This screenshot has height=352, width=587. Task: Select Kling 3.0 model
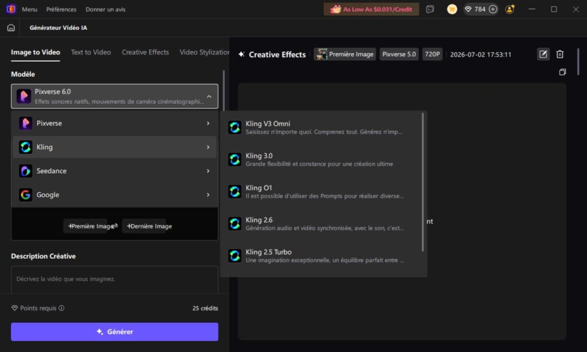click(324, 159)
